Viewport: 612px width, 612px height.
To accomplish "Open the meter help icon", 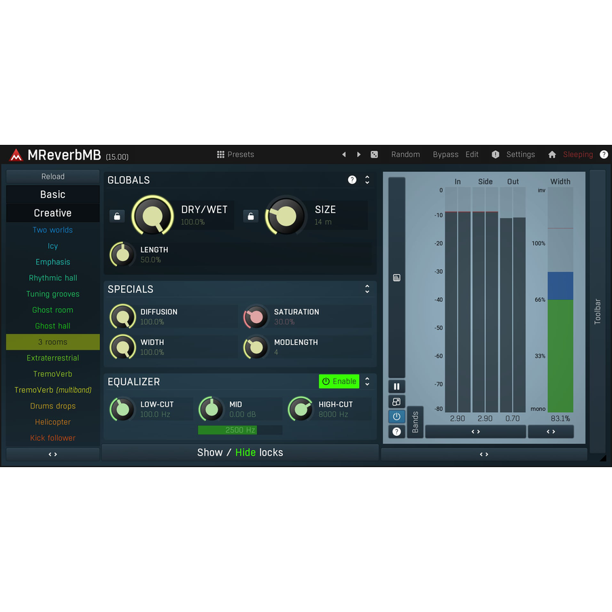I will (396, 431).
